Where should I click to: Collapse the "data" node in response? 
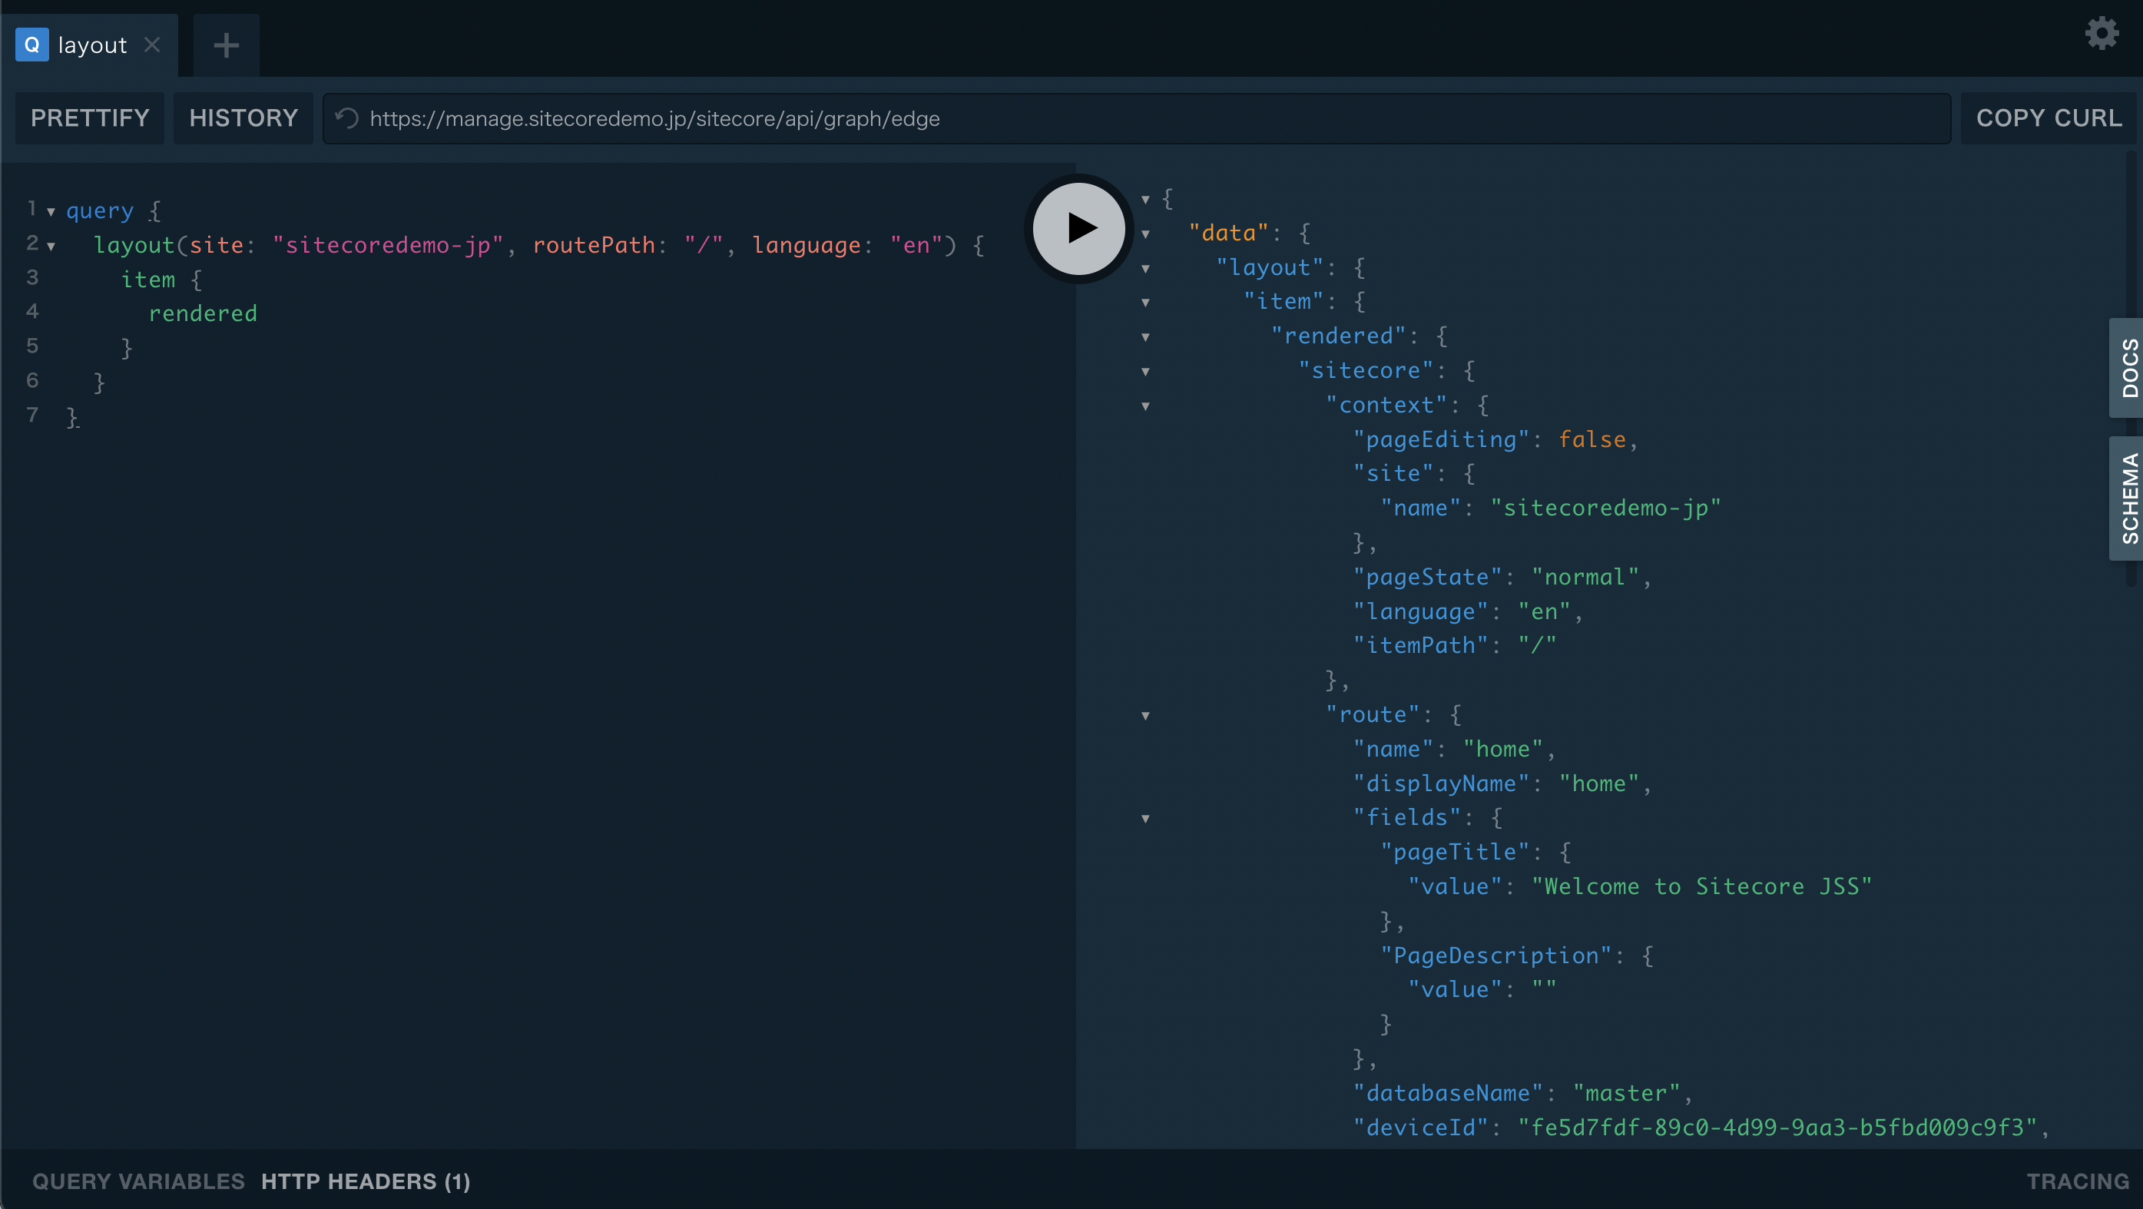pyautogui.click(x=1145, y=234)
